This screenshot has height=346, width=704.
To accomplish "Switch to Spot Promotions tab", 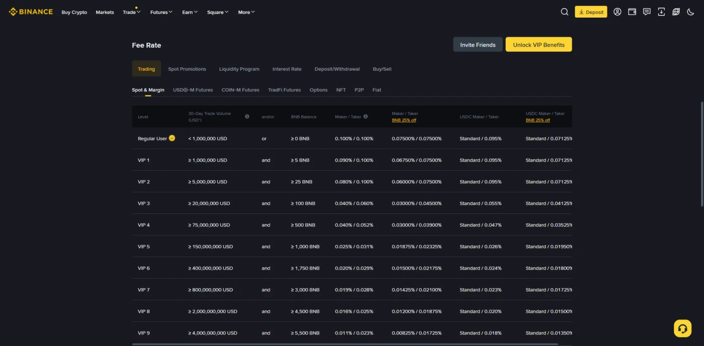I will 187,69.
